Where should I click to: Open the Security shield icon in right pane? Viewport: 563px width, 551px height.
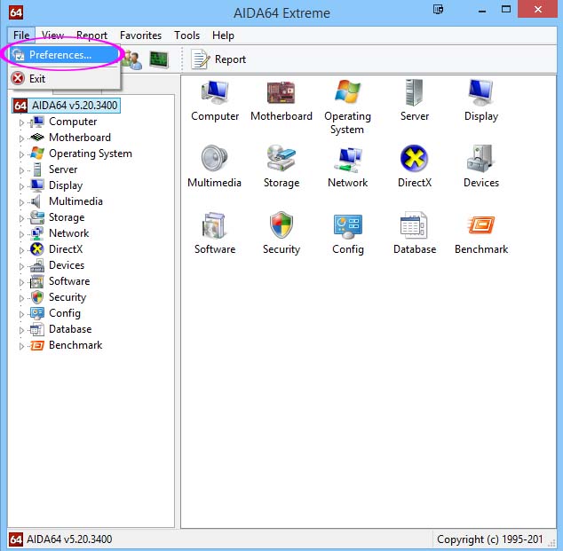point(281,224)
